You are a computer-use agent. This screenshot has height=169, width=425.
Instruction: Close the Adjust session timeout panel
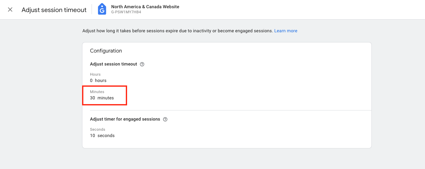(x=10, y=9)
